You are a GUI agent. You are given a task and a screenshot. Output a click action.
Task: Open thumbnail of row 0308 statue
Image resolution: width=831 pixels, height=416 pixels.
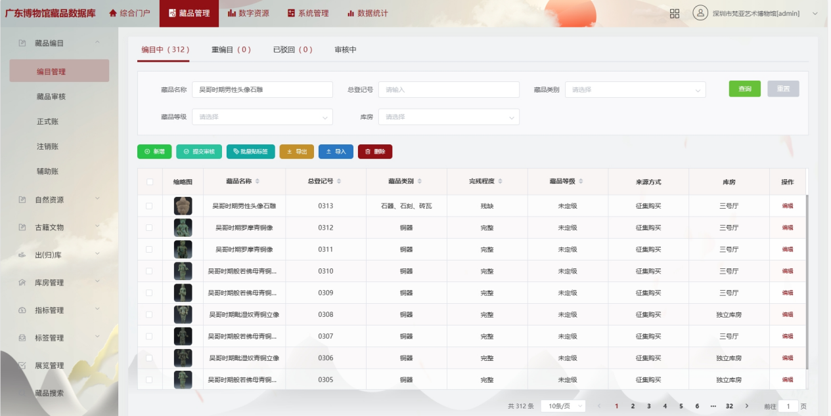(x=183, y=314)
